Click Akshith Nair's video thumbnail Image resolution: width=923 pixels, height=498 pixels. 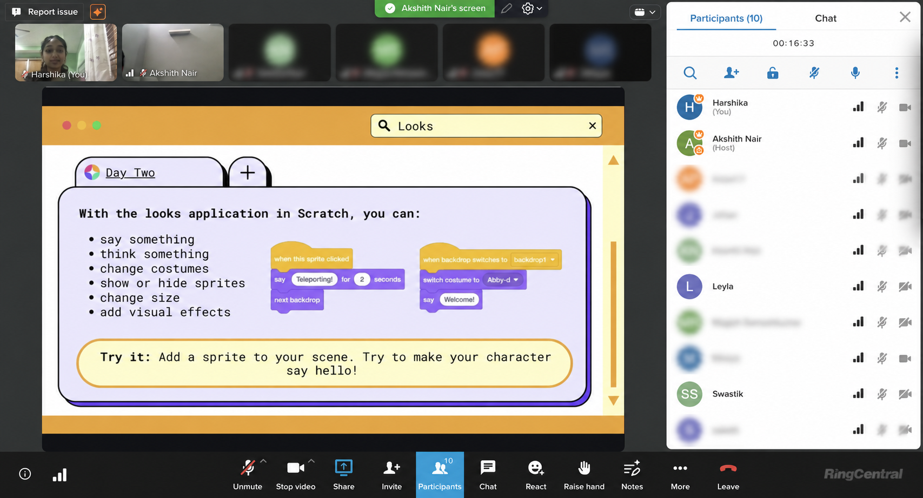pos(173,52)
